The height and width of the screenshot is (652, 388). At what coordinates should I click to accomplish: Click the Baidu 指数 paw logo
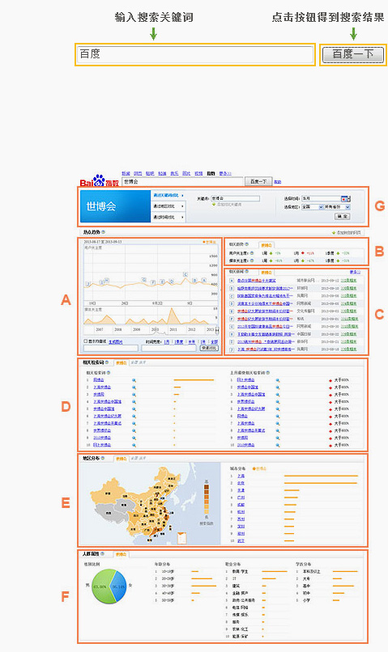point(100,180)
